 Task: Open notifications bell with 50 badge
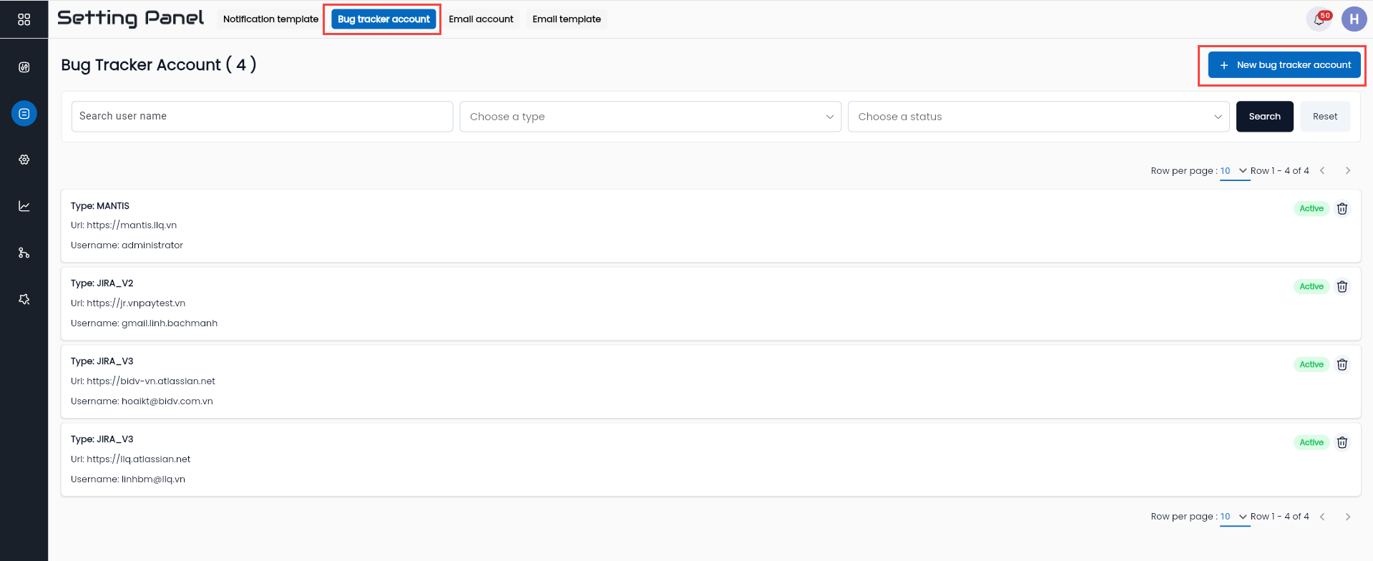click(1319, 19)
